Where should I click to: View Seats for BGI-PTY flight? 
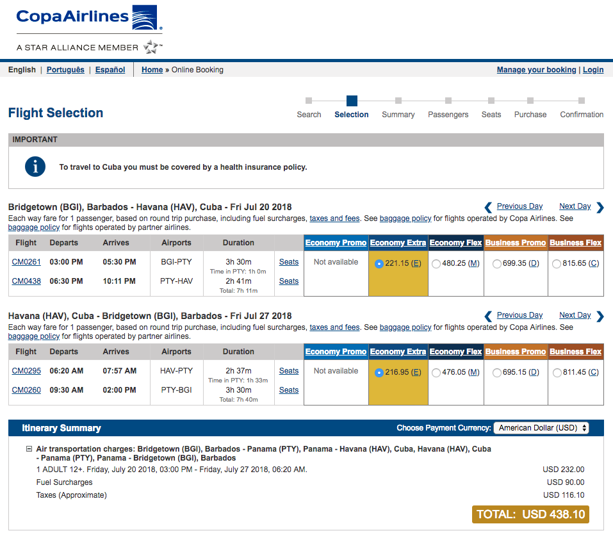tap(289, 261)
